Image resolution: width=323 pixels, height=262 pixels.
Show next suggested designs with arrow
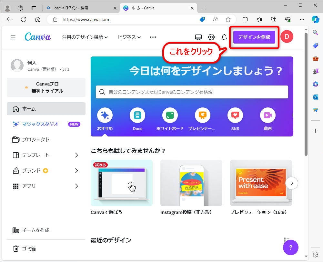pyautogui.click(x=292, y=183)
